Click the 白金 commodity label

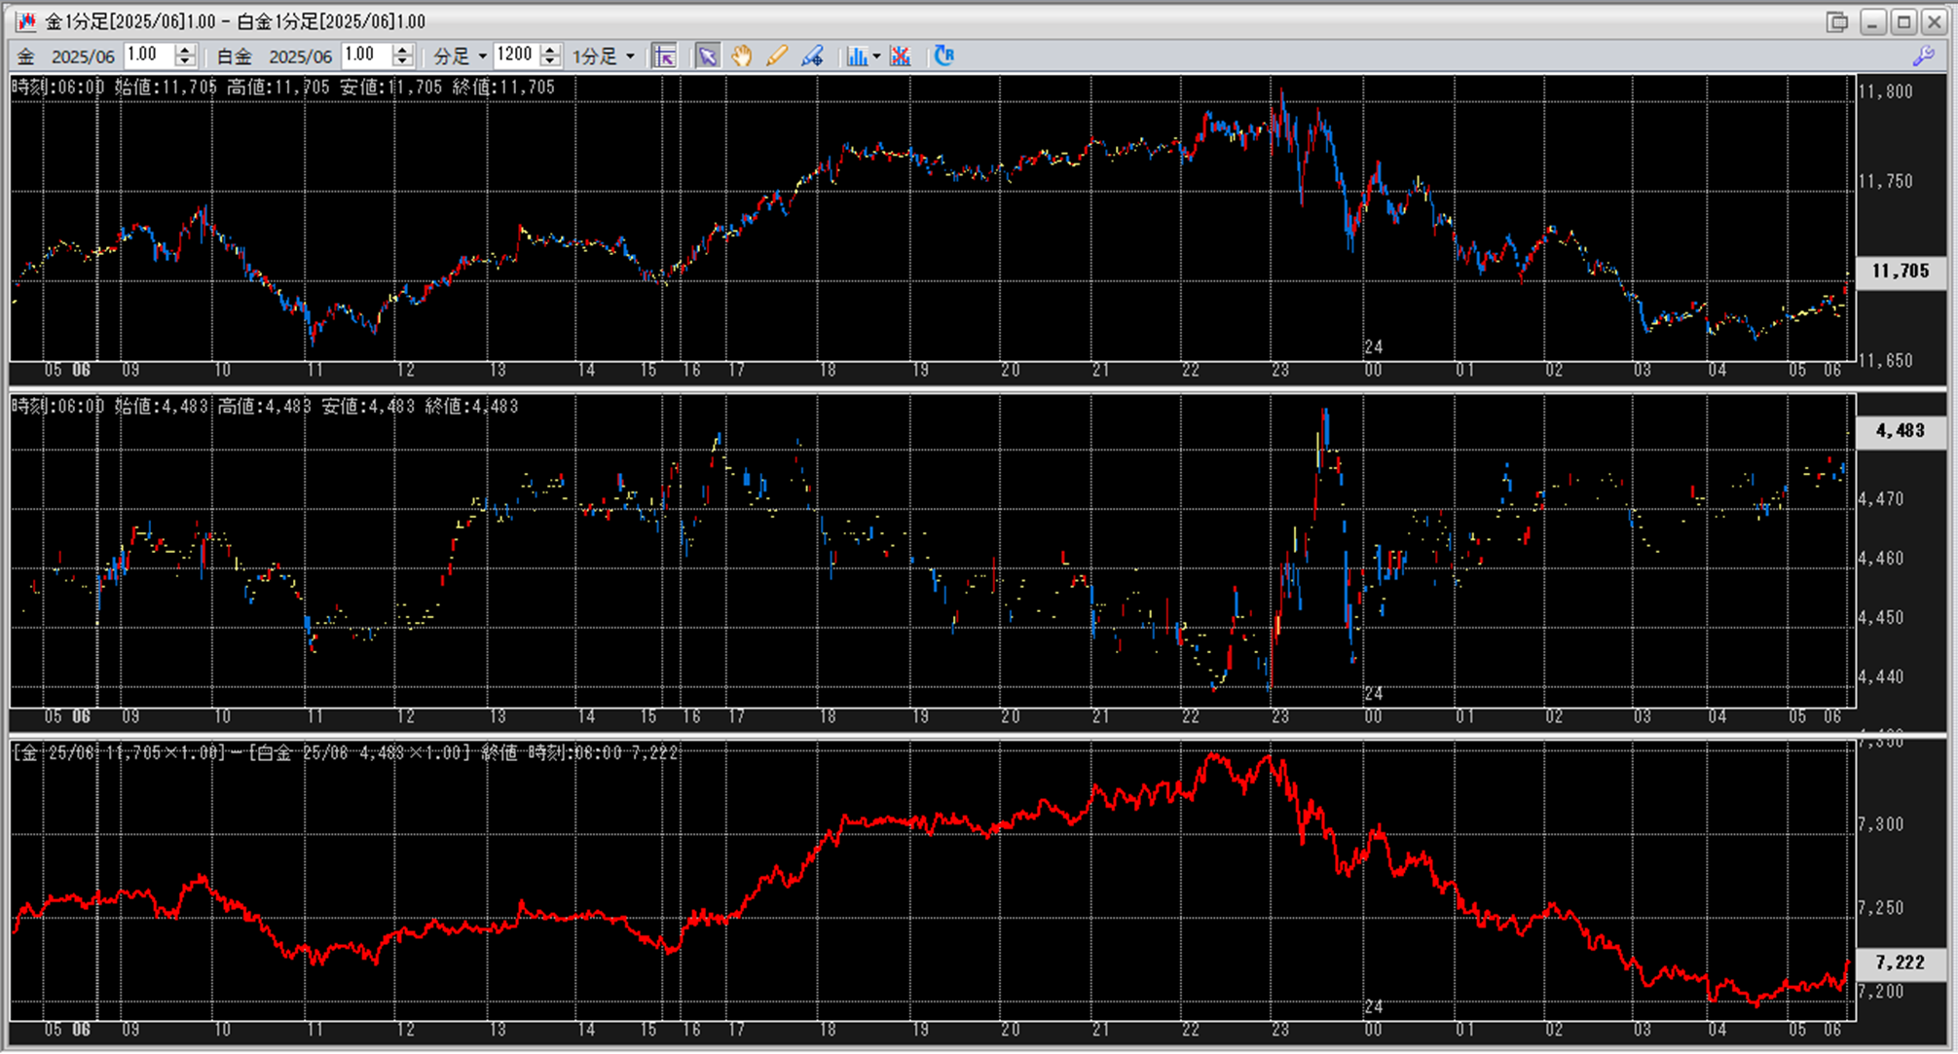point(235,56)
